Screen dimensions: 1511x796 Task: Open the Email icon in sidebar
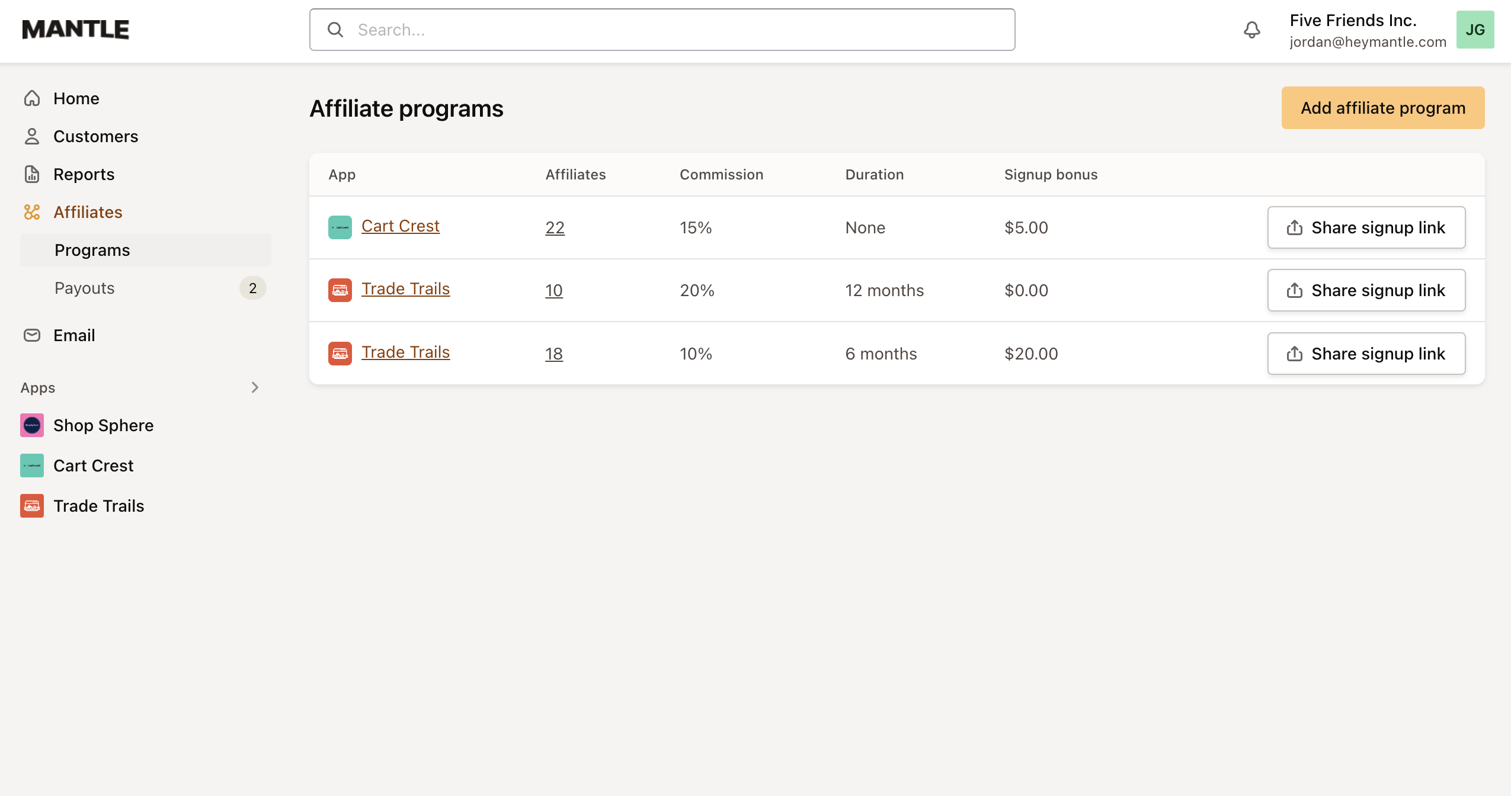click(x=32, y=335)
